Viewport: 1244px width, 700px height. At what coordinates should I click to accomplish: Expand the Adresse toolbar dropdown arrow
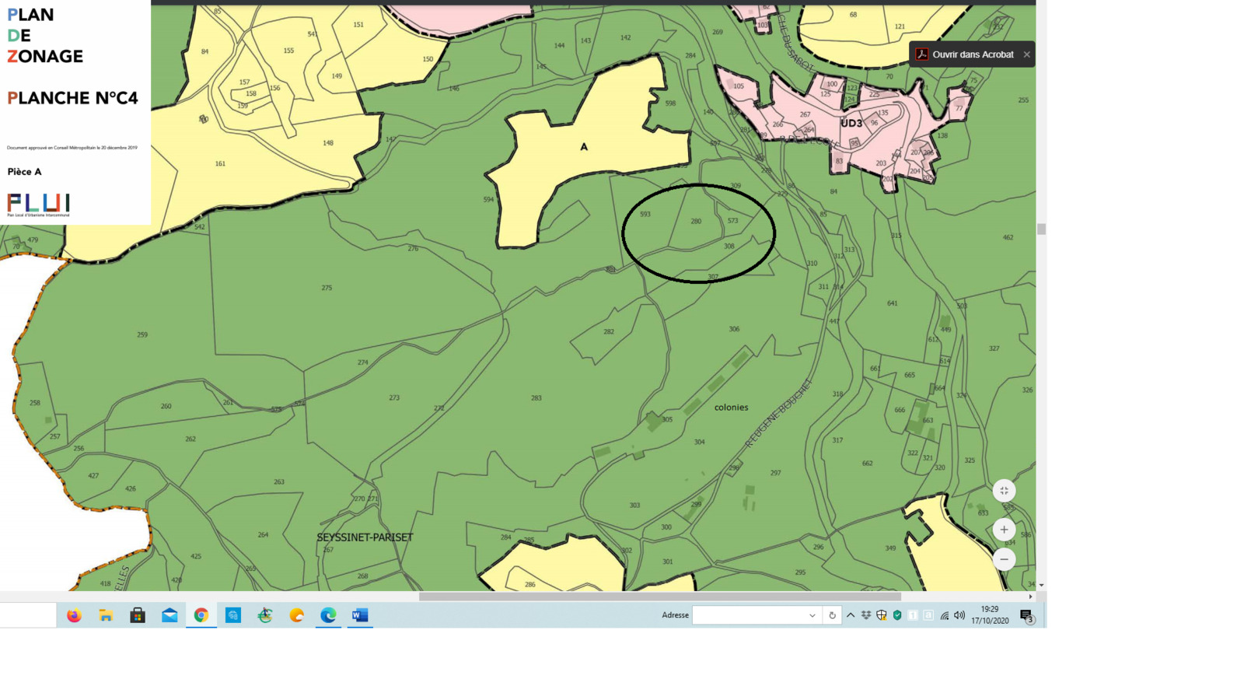[812, 615]
